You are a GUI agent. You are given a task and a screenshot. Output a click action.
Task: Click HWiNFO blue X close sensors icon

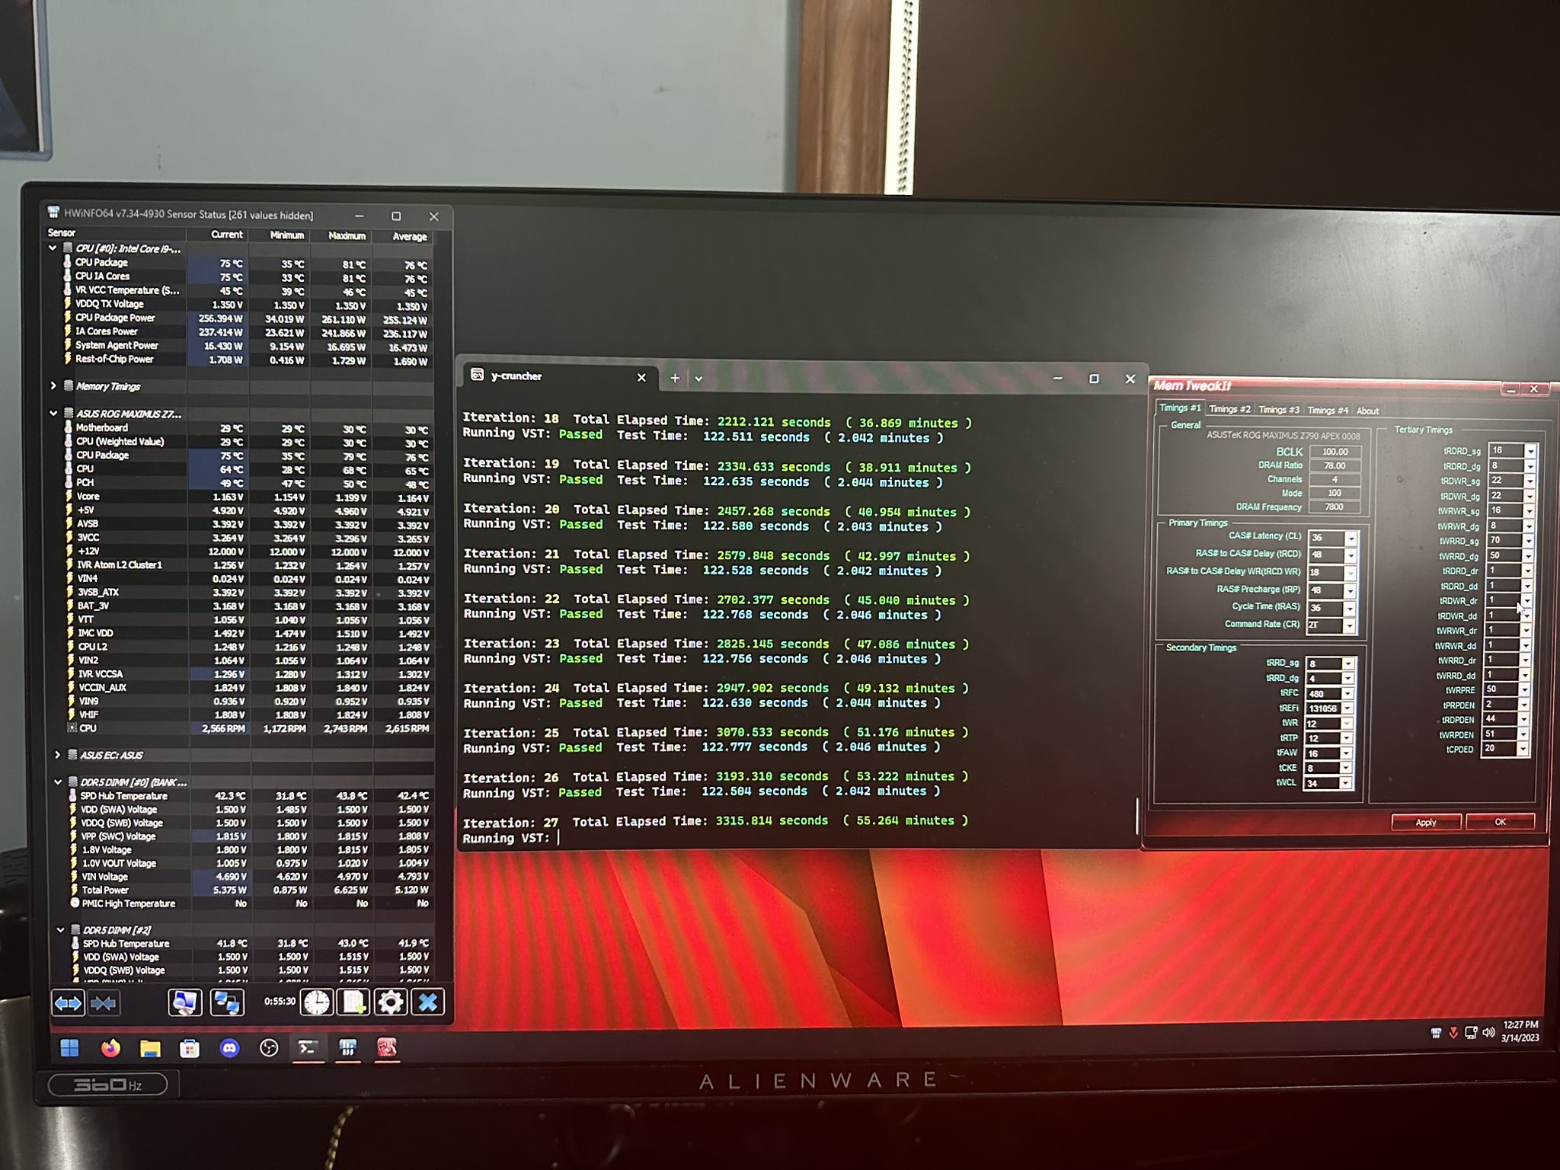428,1002
